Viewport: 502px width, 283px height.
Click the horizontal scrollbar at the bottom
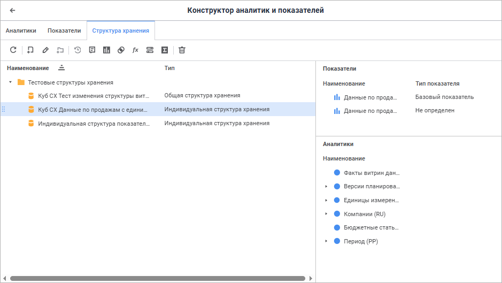(x=158, y=278)
